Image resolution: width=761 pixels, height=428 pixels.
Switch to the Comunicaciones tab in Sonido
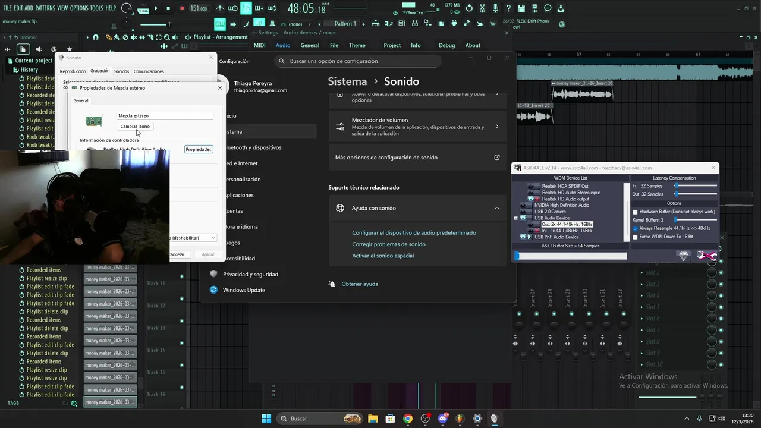pyautogui.click(x=149, y=71)
